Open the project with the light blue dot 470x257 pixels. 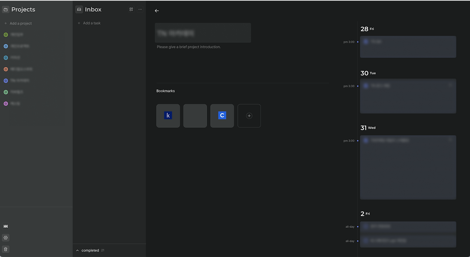(17, 46)
